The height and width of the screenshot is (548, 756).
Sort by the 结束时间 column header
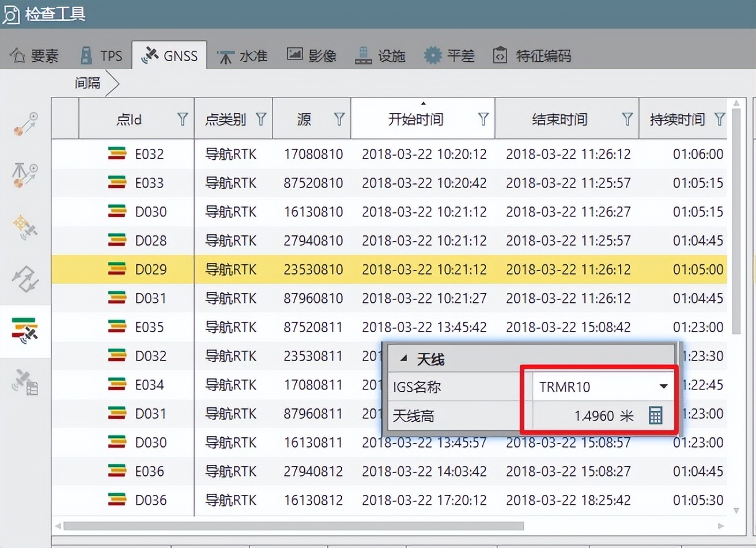click(x=560, y=119)
